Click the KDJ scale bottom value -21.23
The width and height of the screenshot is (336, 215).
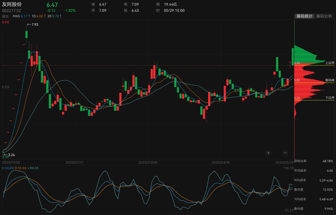pos(289,210)
